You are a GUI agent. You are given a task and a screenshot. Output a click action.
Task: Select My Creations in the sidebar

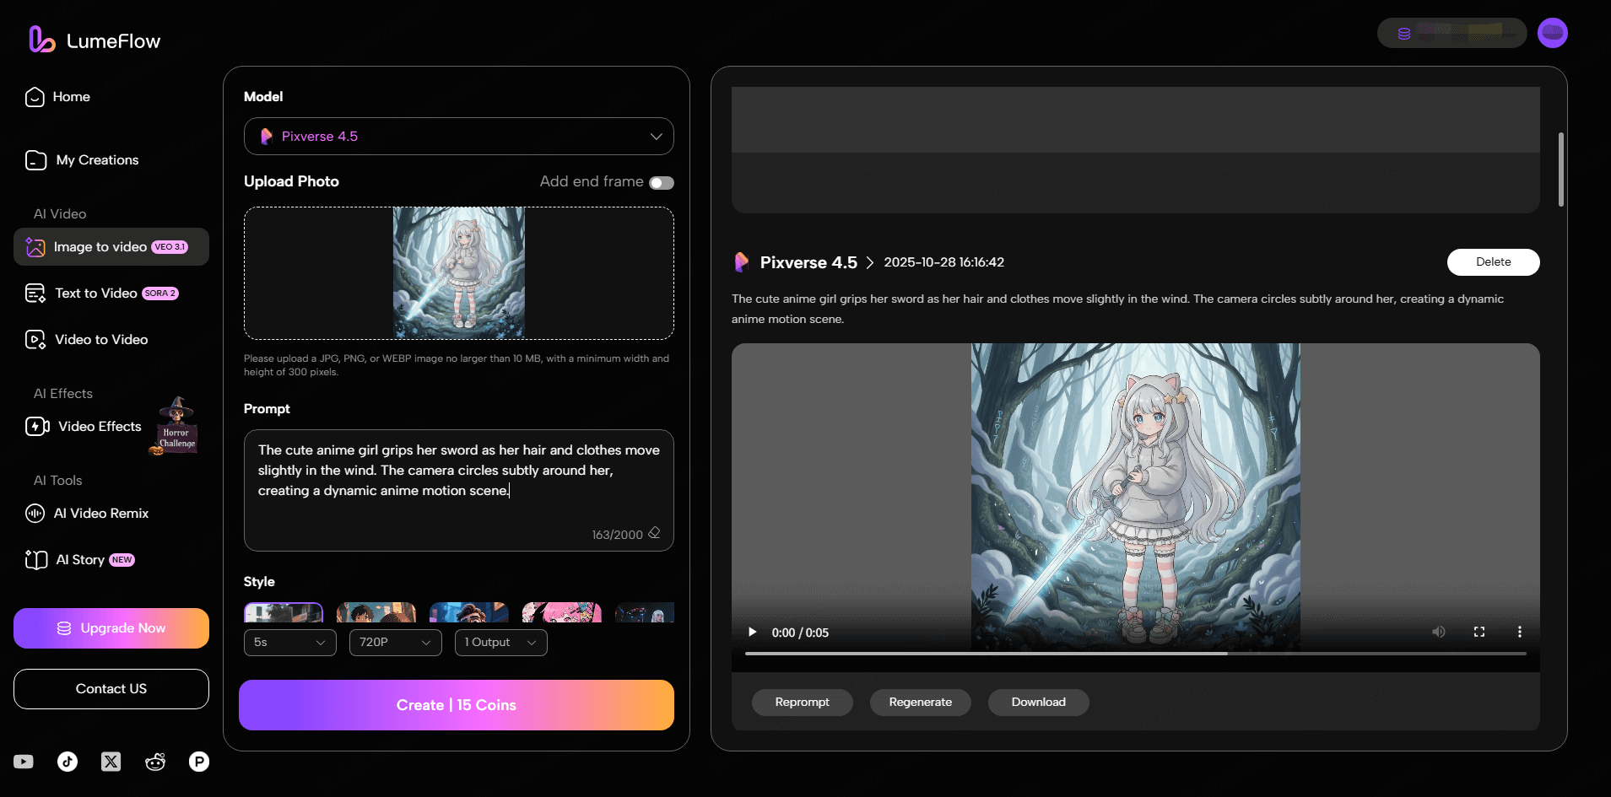96,159
